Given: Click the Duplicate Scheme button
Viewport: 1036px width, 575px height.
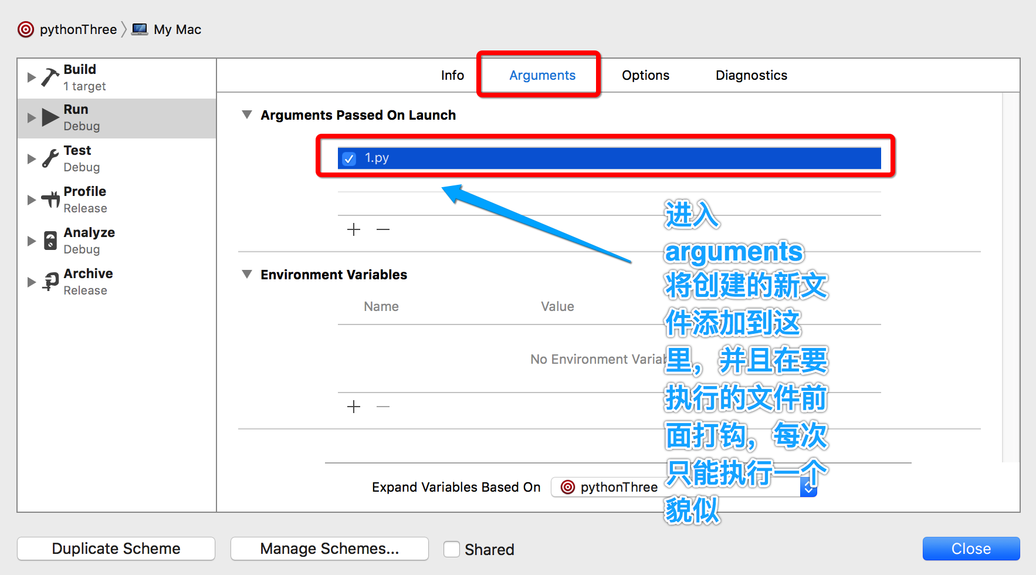Looking at the screenshot, I should click(116, 549).
